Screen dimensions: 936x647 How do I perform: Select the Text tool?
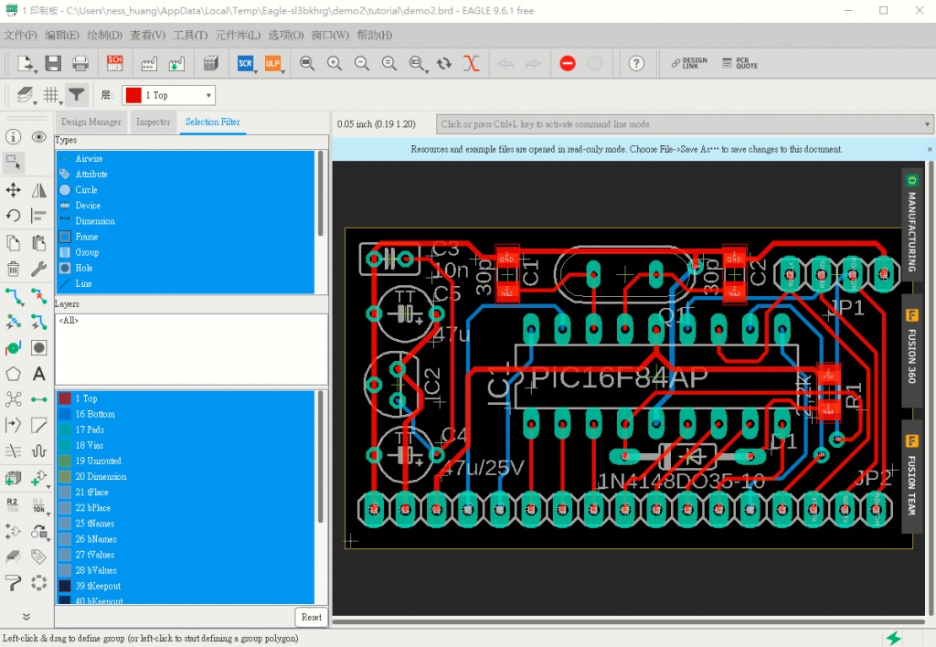point(39,374)
